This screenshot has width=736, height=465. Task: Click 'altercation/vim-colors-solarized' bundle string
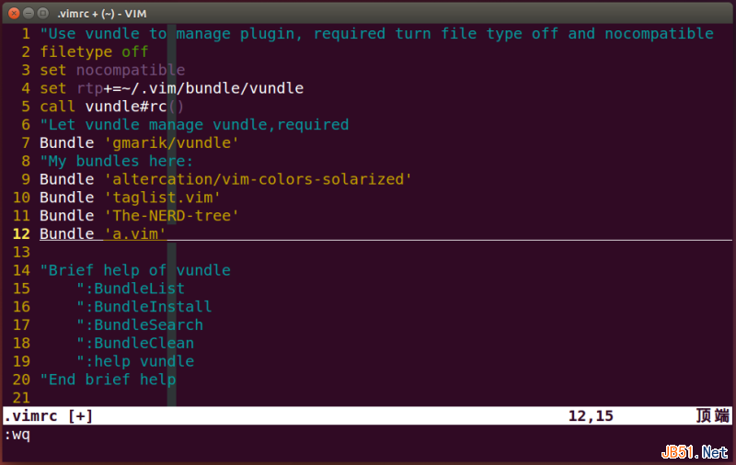pos(258,179)
